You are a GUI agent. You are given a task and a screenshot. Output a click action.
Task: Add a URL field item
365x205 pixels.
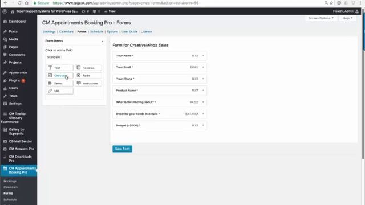[59, 91]
